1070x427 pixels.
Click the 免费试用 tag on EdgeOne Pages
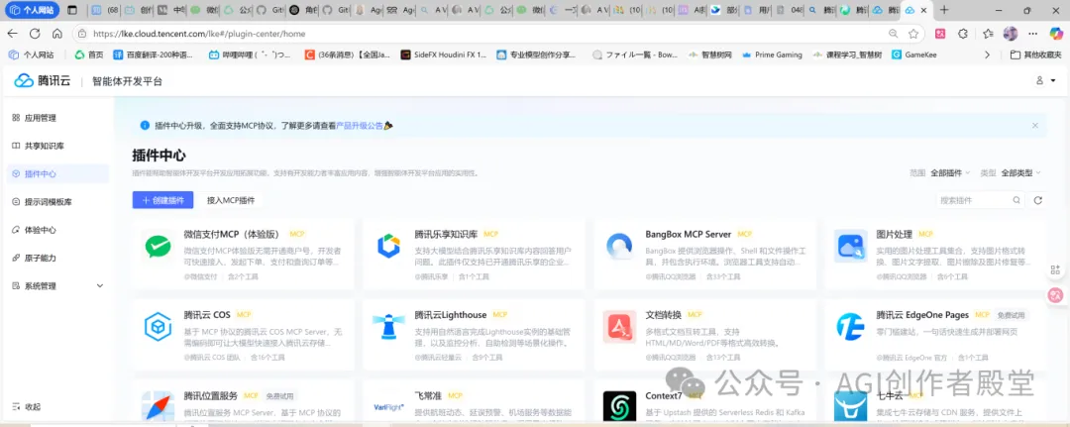coord(1011,315)
